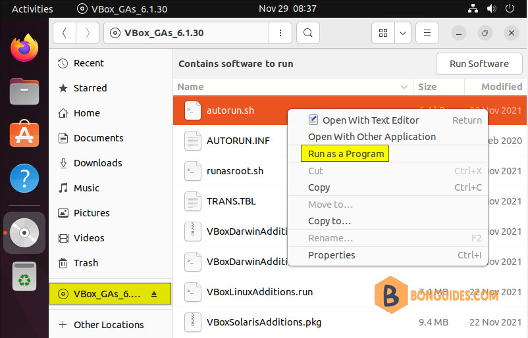Open Videos in the sidebar
This screenshot has height=338, width=528.
pos(111,238)
